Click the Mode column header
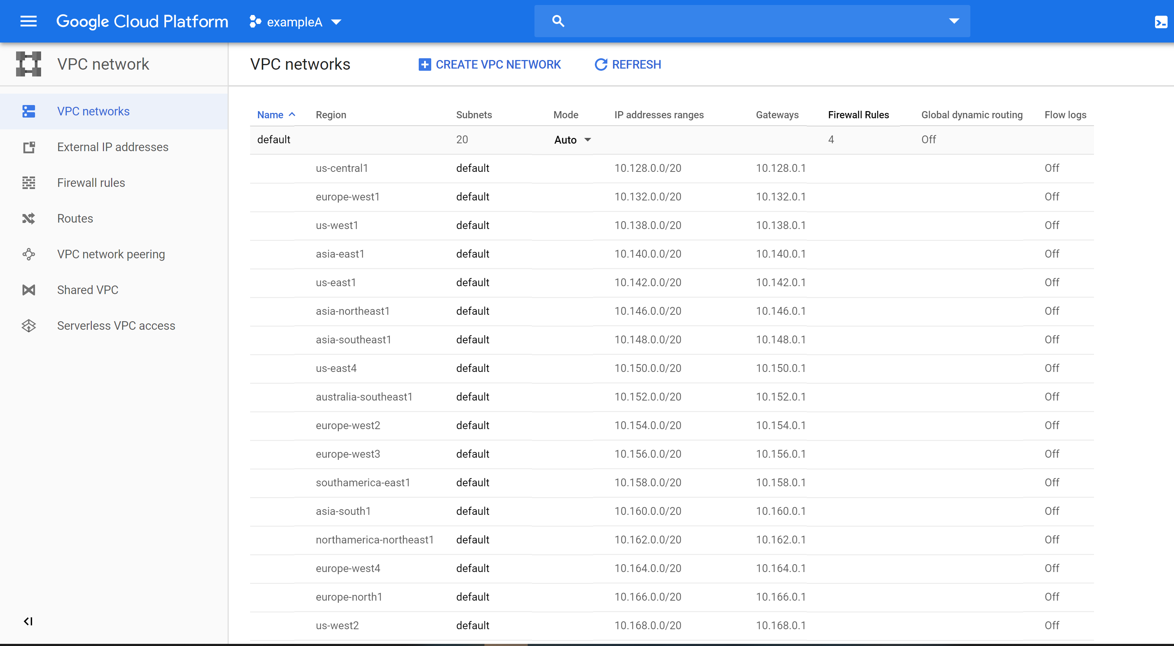The height and width of the screenshot is (646, 1174). pyautogui.click(x=566, y=115)
